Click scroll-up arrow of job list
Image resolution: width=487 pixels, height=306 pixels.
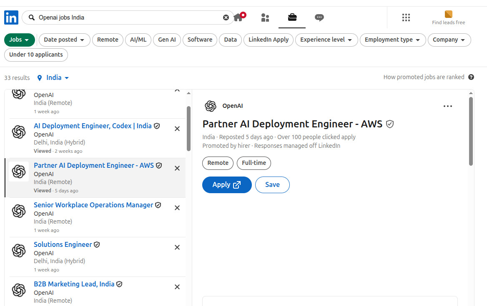[x=188, y=93]
